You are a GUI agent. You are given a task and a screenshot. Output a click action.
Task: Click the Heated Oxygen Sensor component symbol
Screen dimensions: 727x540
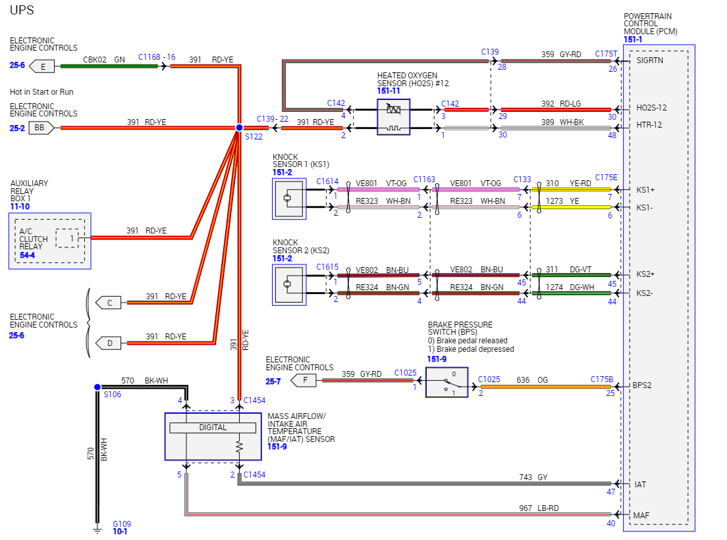(393, 117)
